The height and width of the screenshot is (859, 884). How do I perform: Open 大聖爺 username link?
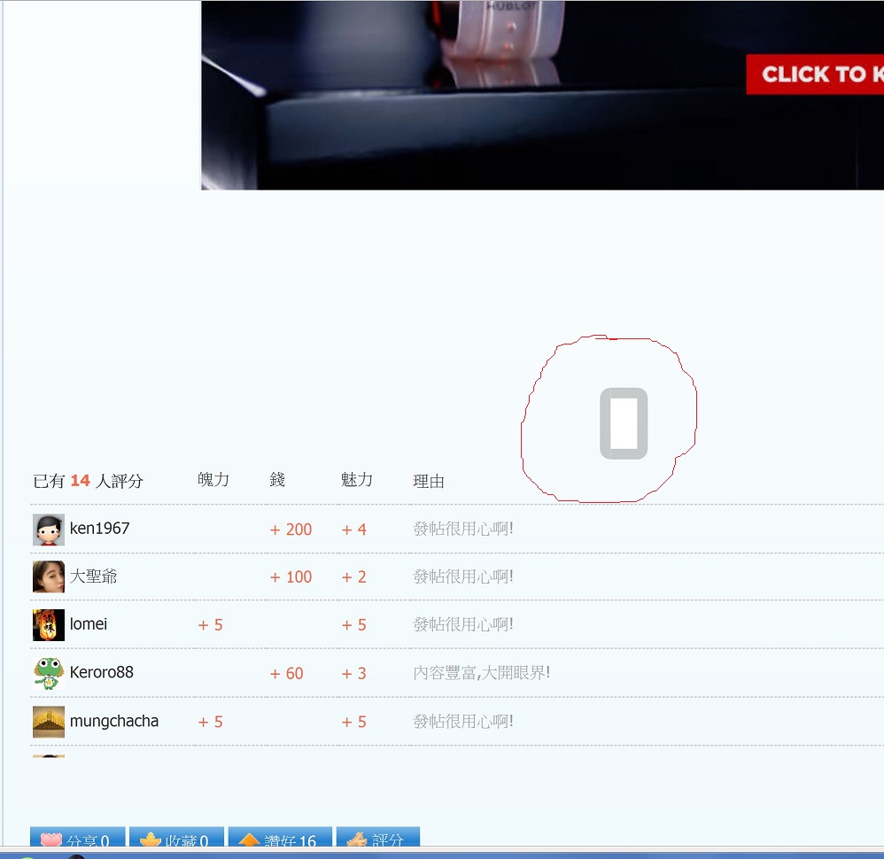93,577
